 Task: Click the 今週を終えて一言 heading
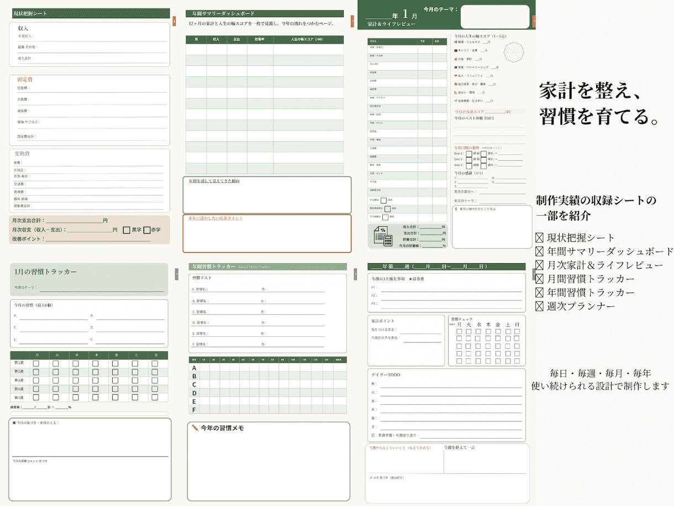(459, 447)
